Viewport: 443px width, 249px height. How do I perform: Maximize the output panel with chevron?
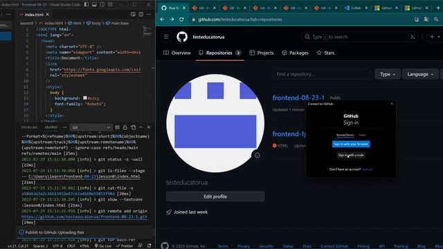141,127
